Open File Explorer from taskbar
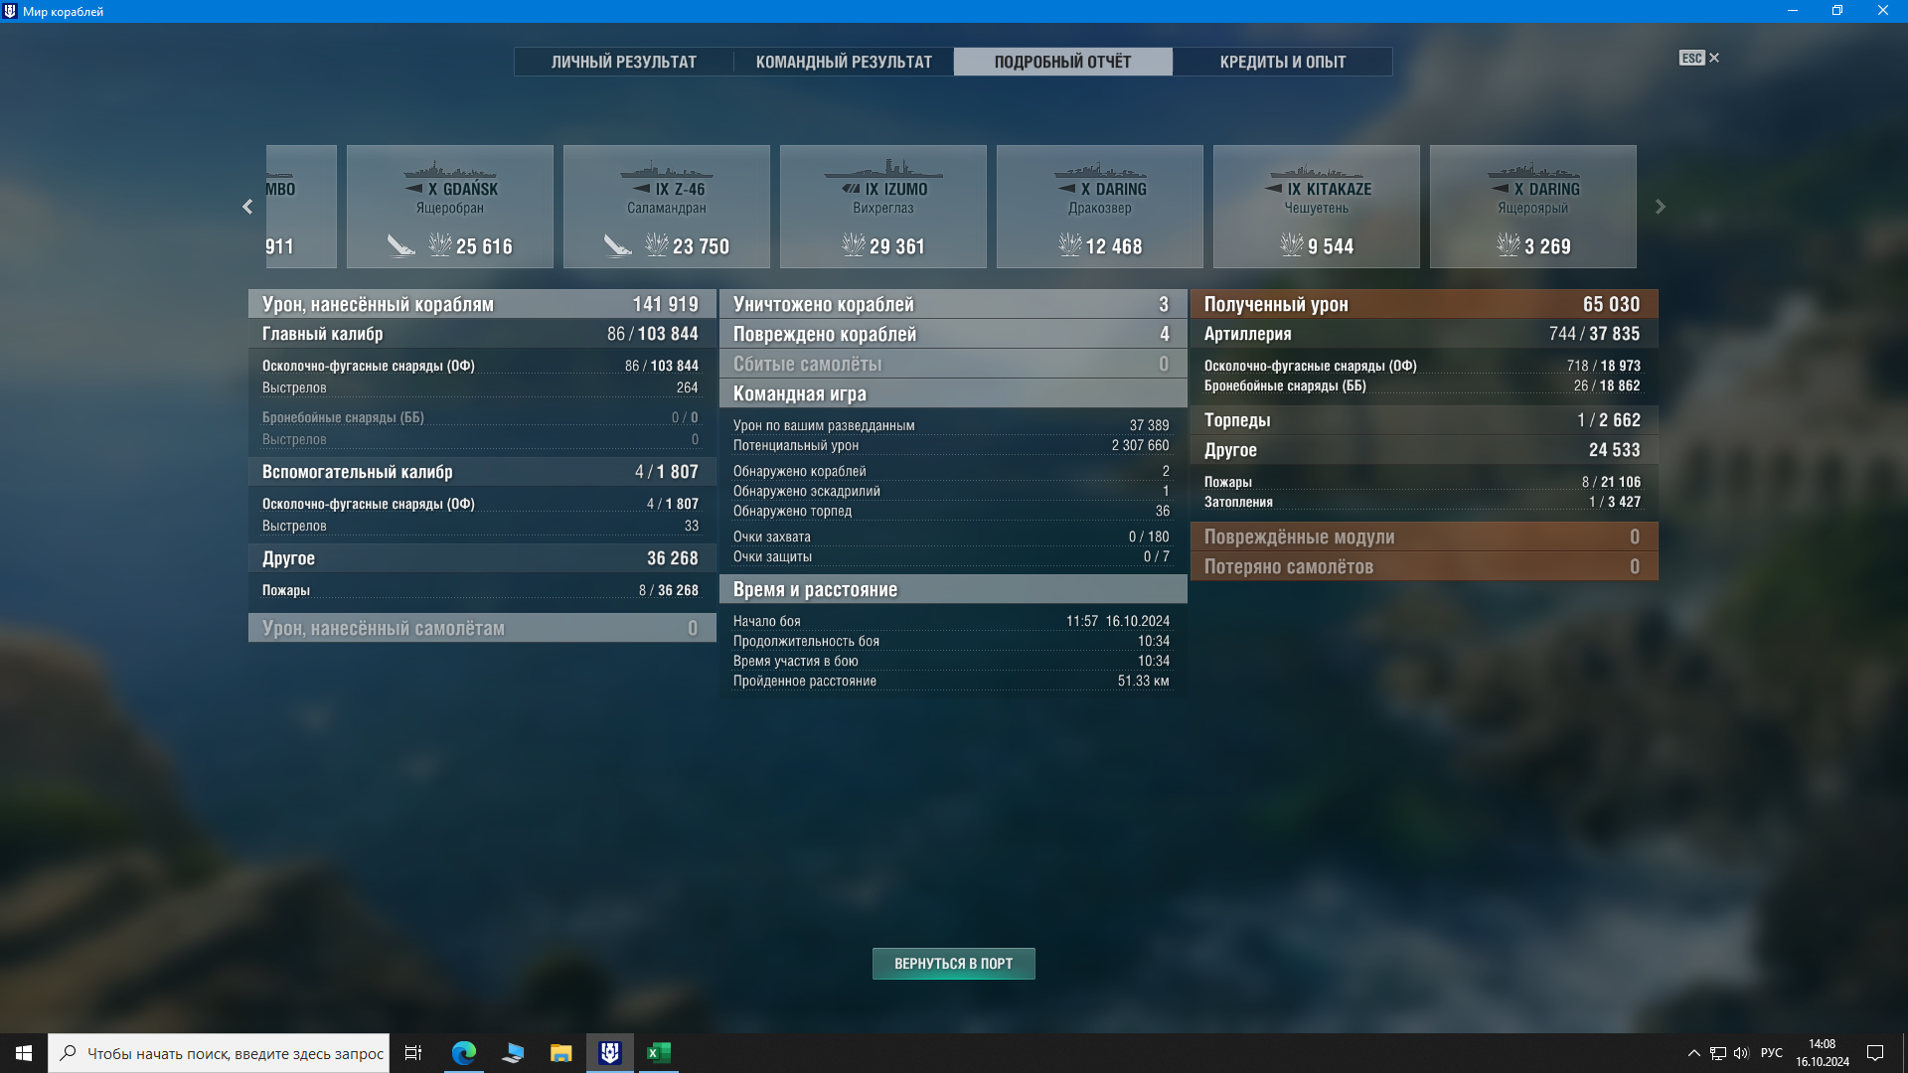This screenshot has width=1908, height=1073. pos(560,1053)
